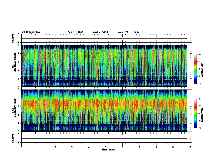
Task: Click the "-5" tick on the ch.3(V) axis
Action: click(x=18, y=143)
